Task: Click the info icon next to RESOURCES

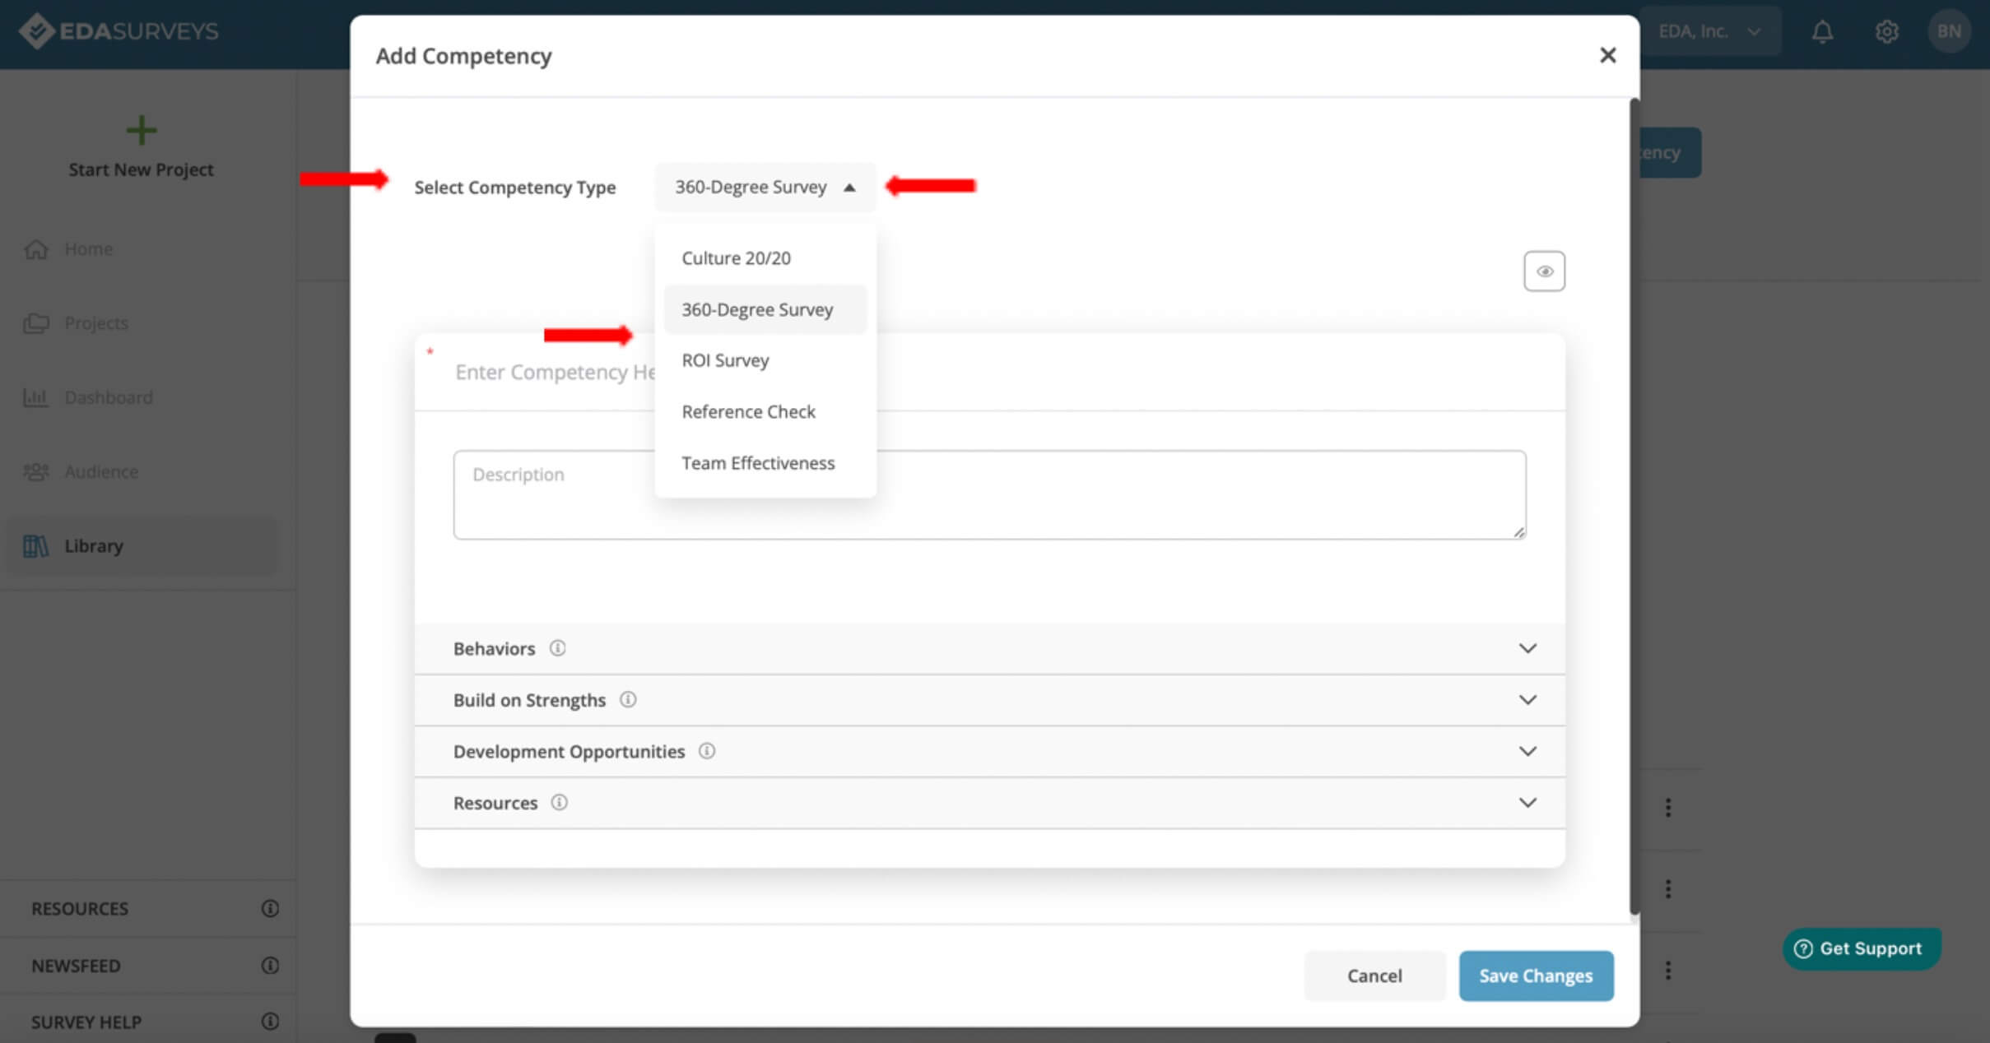Action: click(x=270, y=908)
